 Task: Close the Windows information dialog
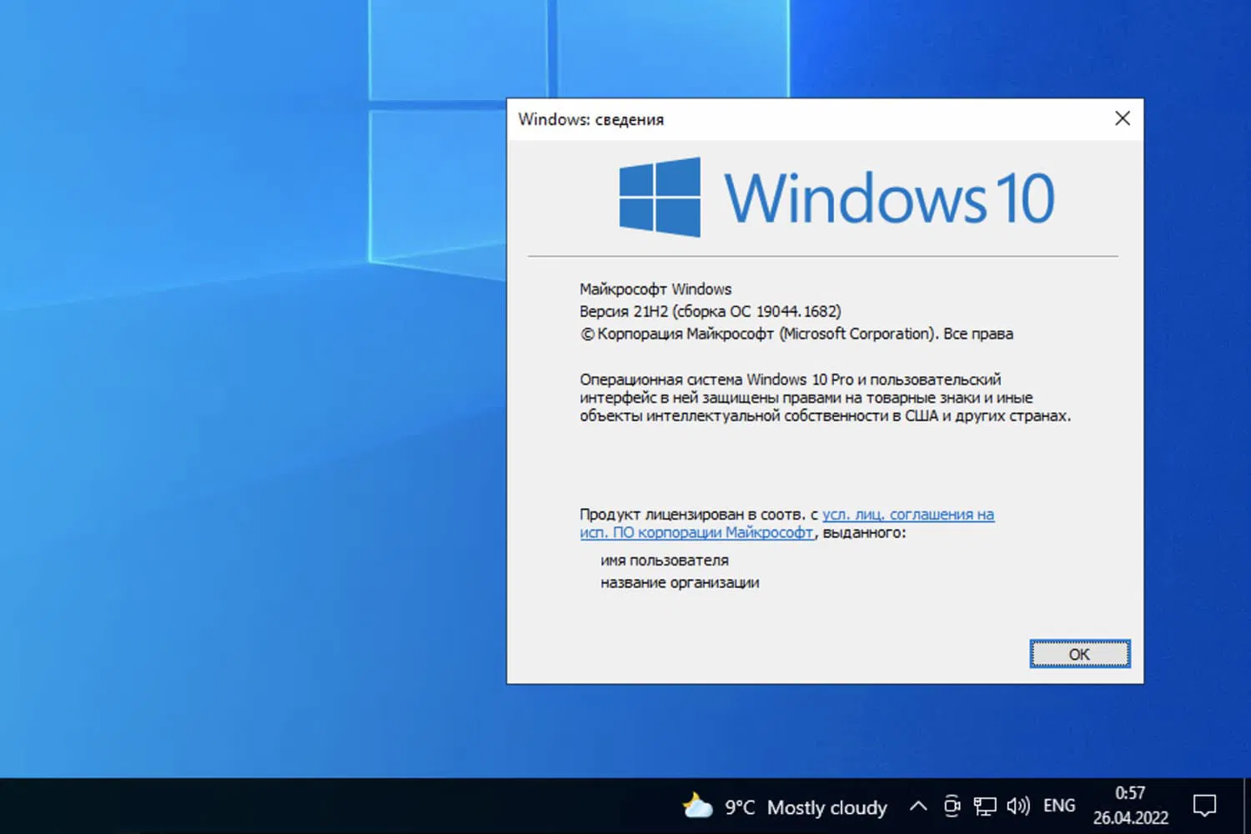(x=1122, y=118)
